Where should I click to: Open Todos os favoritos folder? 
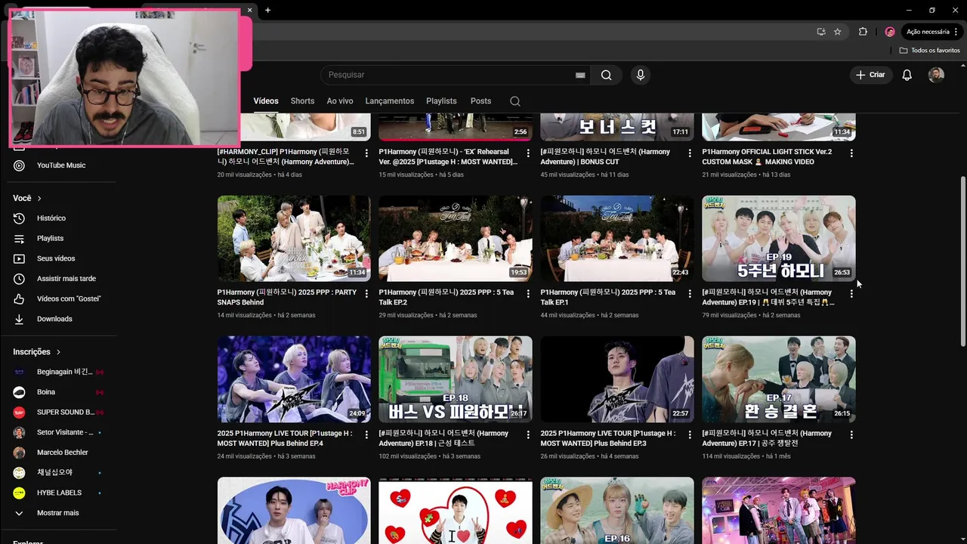pyautogui.click(x=930, y=51)
